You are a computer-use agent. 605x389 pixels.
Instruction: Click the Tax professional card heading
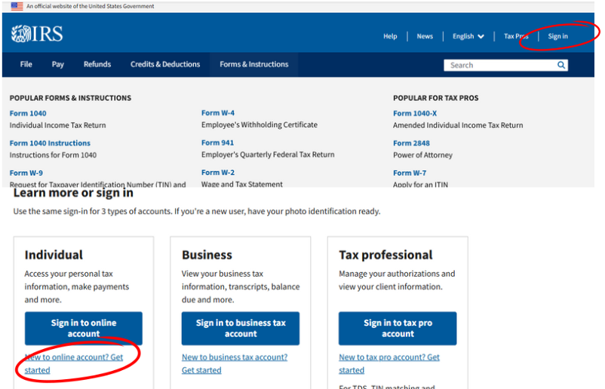(x=385, y=255)
